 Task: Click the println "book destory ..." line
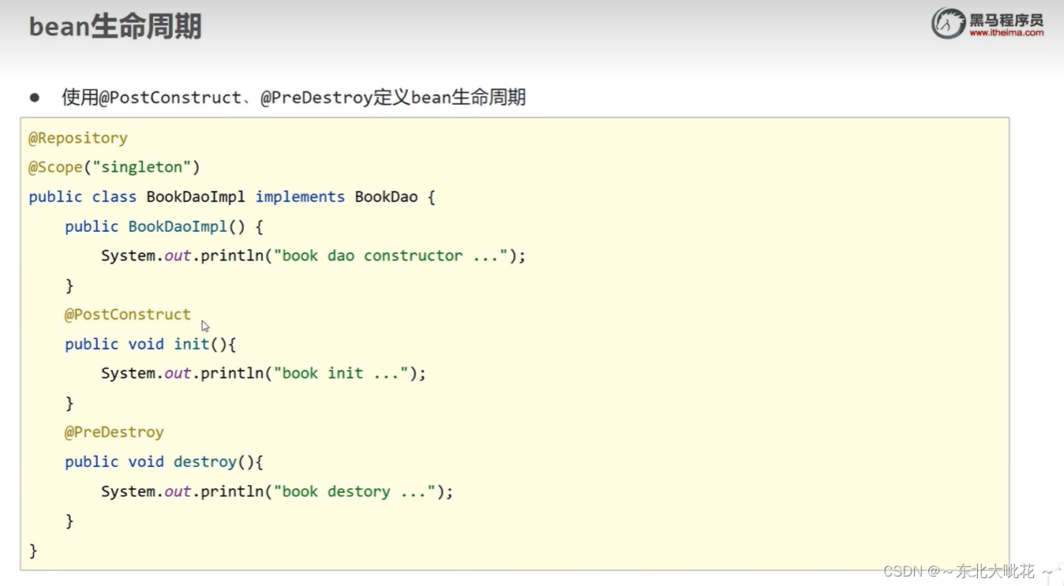(x=277, y=492)
